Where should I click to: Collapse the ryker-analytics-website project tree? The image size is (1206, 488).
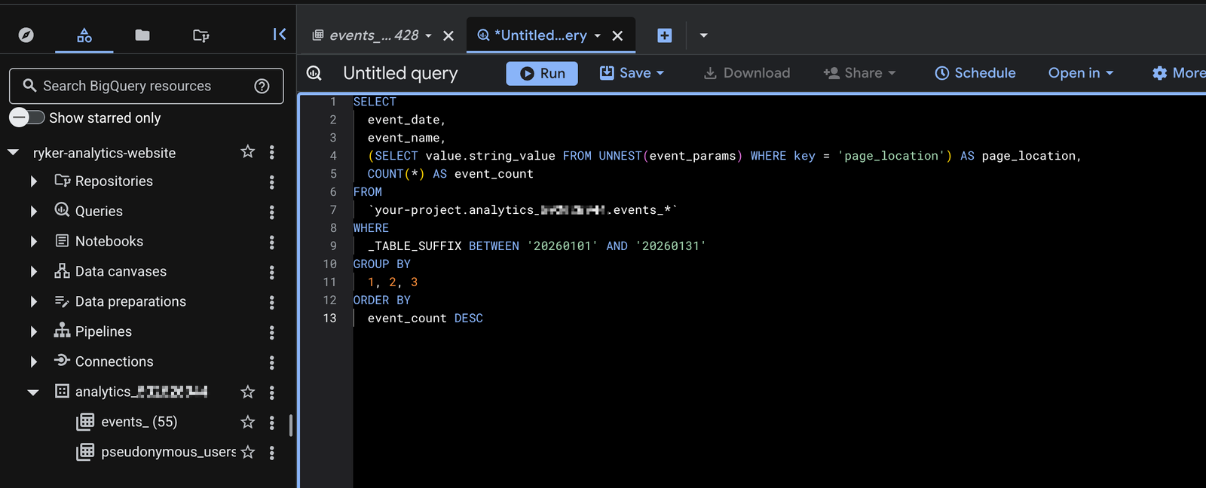pyautogui.click(x=13, y=152)
